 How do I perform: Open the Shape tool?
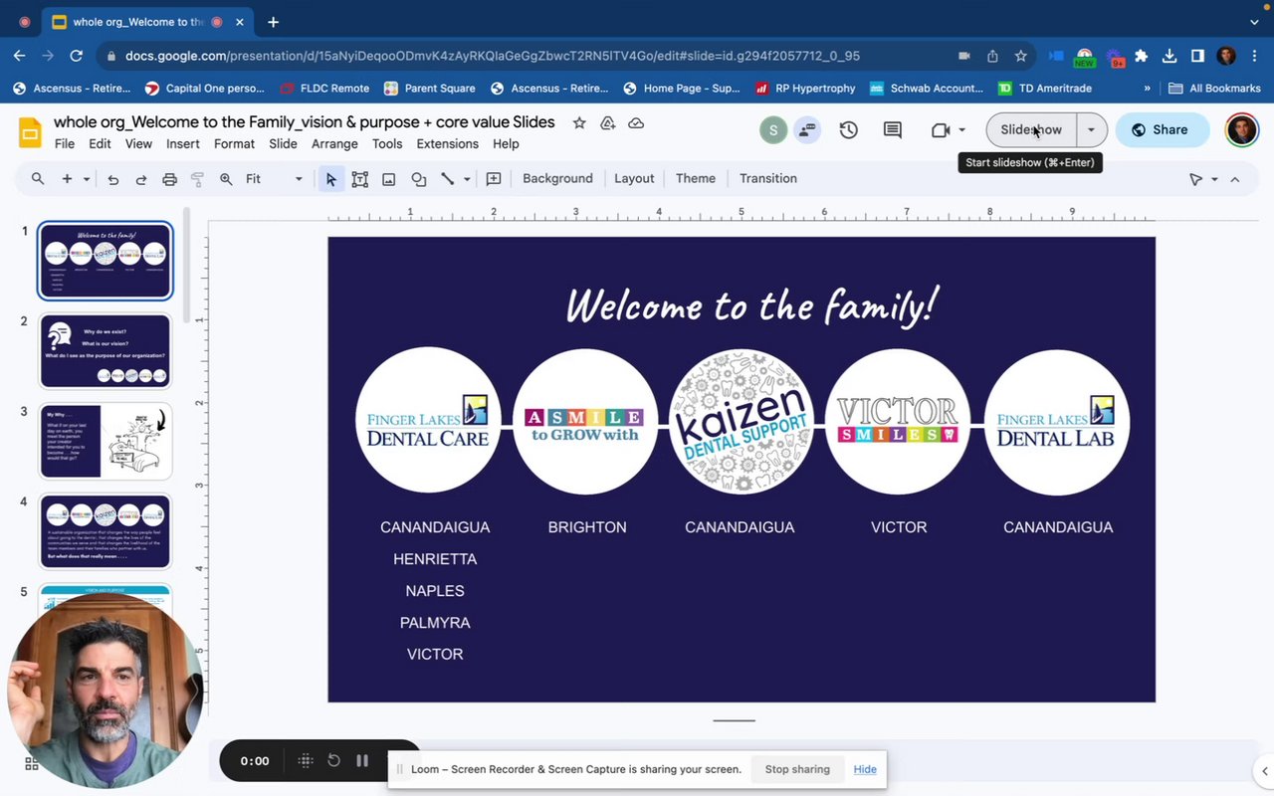tap(419, 179)
